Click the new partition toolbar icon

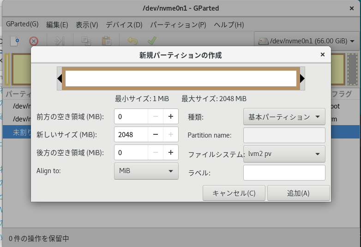pos(15,41)
